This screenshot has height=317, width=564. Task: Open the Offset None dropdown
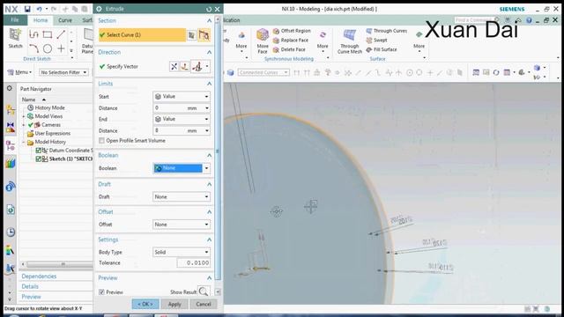(182, 225)
